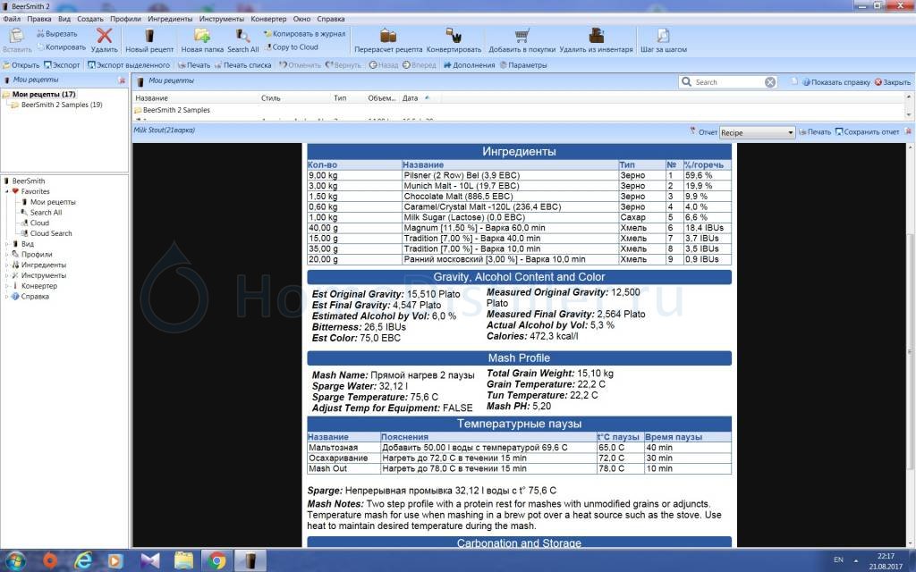Expand the Вид tree node
916x572 pixels.
(7, 244)
